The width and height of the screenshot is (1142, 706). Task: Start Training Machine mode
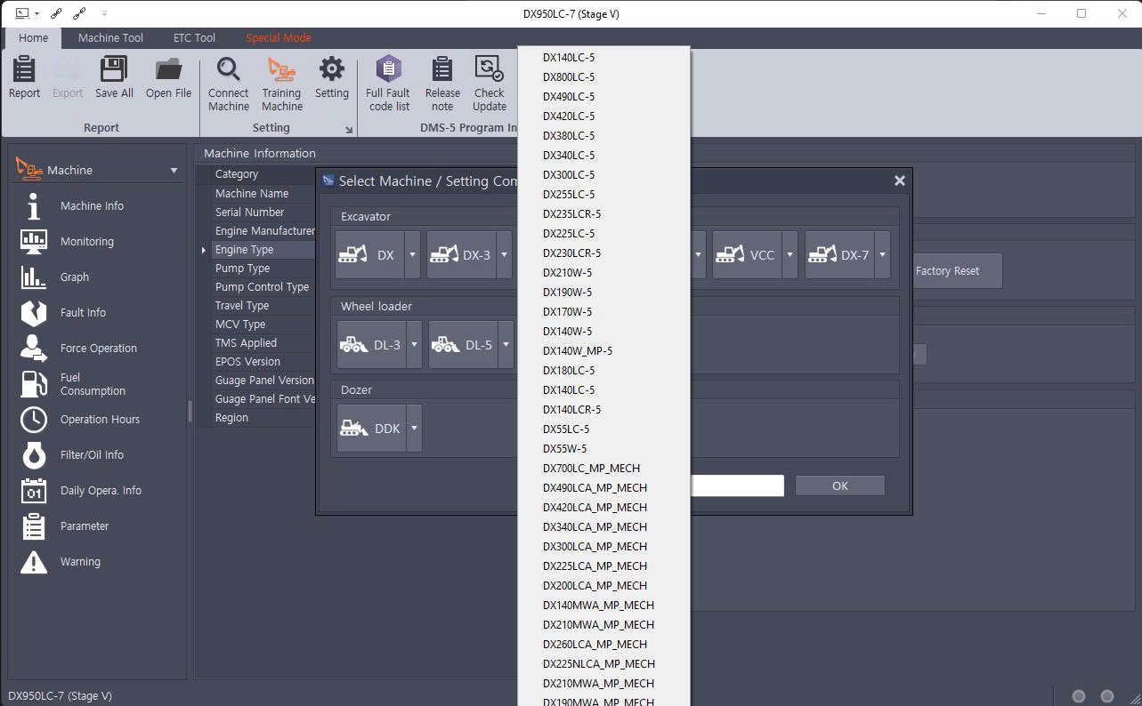pyautogui.click(x=281, y=84)
